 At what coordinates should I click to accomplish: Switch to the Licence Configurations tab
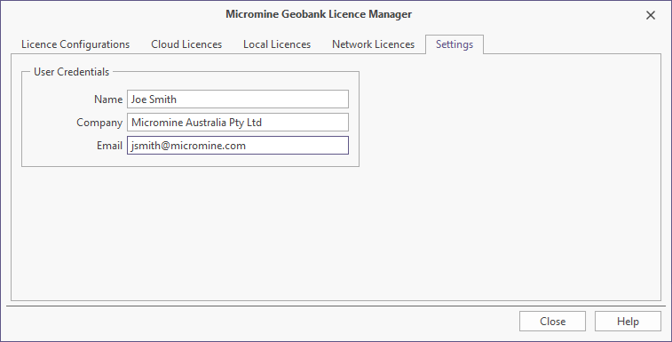point(75,44)
